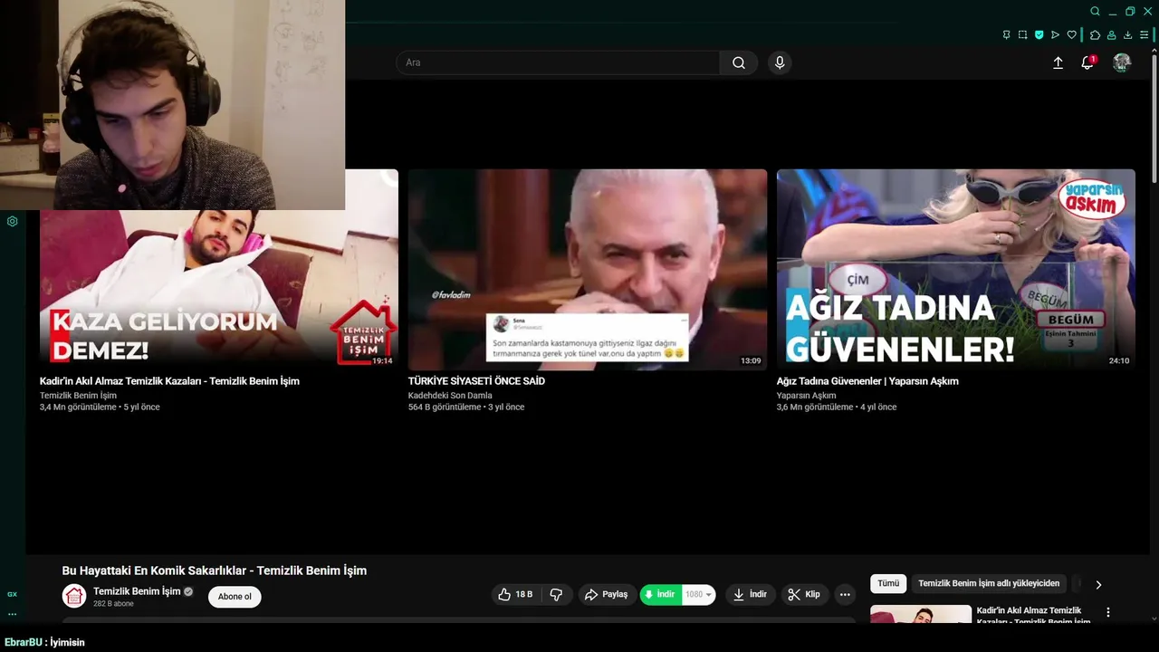Click the green İndir download button
Screen dimensions: 1159x652
coord(661,594)
